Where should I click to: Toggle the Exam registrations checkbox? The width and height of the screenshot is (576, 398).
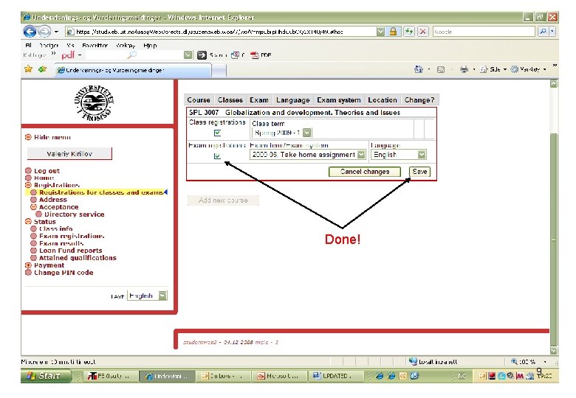(x=217, y=156)
